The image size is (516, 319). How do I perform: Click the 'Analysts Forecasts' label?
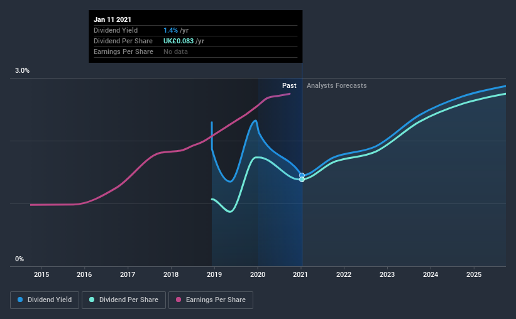[337, 85]
